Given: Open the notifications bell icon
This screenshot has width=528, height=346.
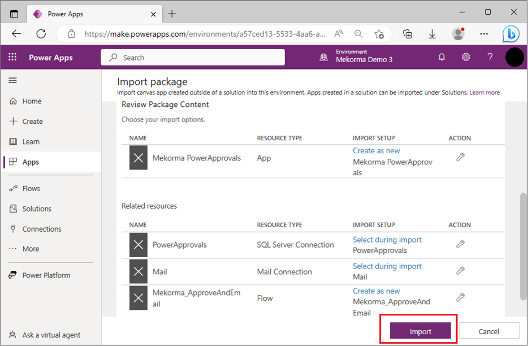Looking at the screenshot, I should tap(442, 57).
